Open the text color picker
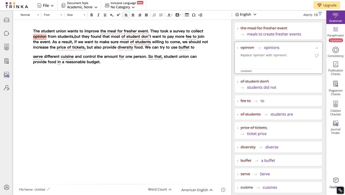345x195 pixels. (170, 15)
